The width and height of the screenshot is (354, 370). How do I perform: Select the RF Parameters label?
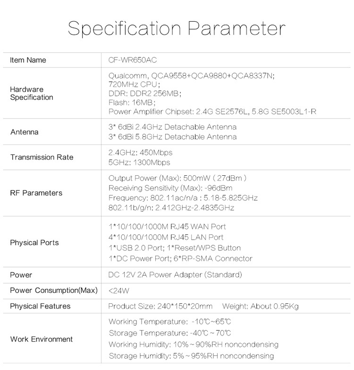pos(36,193)
